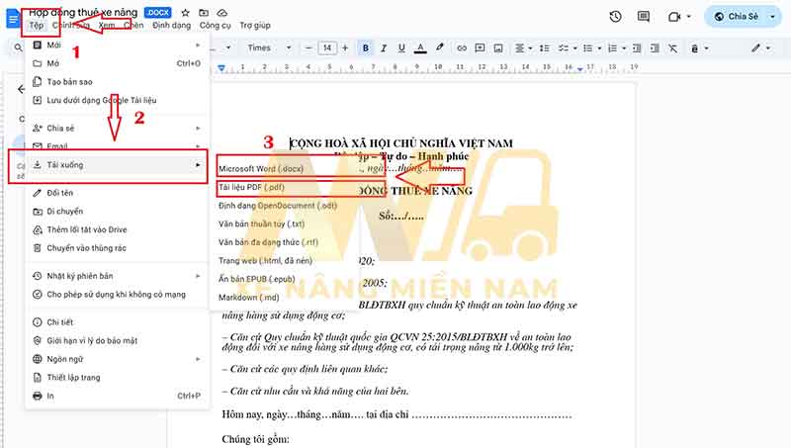Open the Times font dropdown
Image resolution: width=791 pixels, height=448 pixels.
(x=267, y=47)
